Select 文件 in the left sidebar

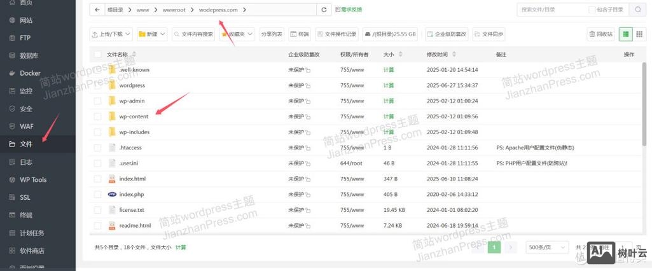click(25, 144)
